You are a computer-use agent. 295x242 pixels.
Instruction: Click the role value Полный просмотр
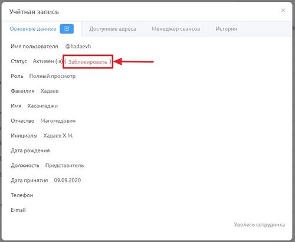pos(53,76)
